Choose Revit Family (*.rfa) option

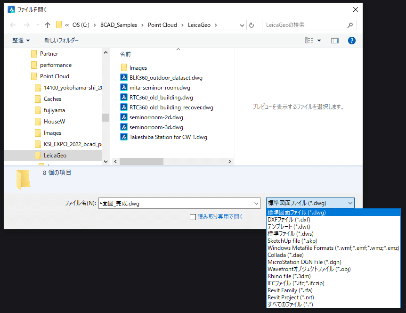[x=333, y=290]
